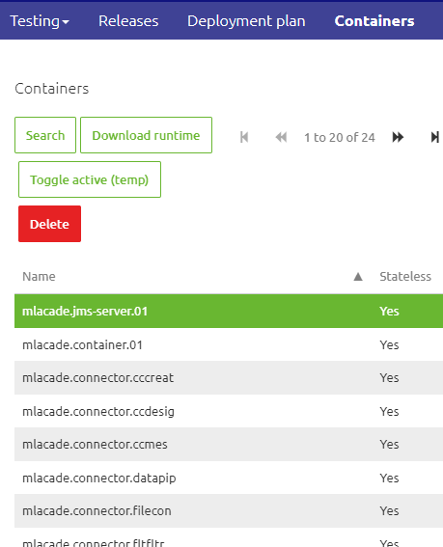Go to previous page of containers
The width and height of the screenshot is (443, 547).
(x=281, y=137)
